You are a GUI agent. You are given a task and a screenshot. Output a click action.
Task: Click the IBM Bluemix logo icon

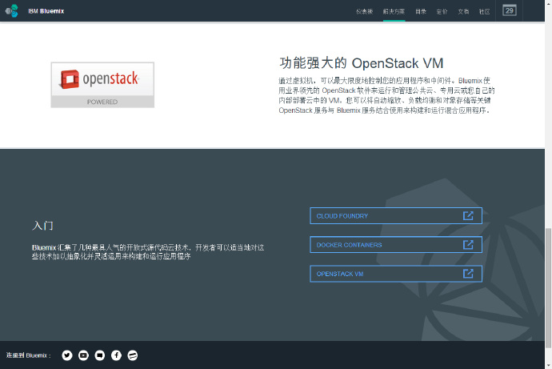coord(12,11)
